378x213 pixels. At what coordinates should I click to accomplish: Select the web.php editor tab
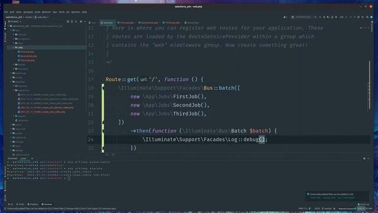pos(107,22)
